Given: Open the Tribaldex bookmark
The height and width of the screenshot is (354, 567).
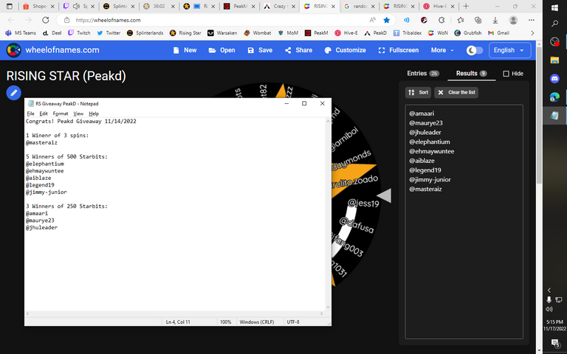Looking at the screenshot, I should (x=408, y=33).
